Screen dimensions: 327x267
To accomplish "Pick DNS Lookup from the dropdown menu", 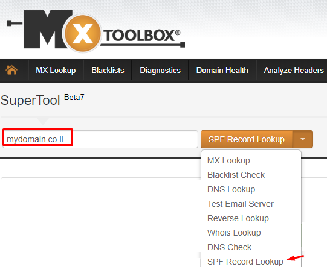I will click(x=231, y=189).
